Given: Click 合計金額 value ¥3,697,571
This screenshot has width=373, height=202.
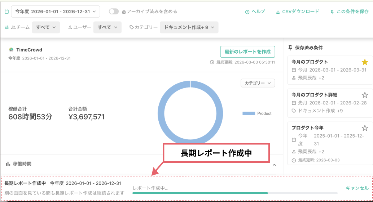Looking at the screenshot, I should pos(86,117).
